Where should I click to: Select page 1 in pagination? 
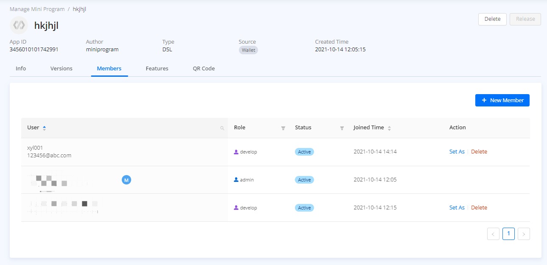(508, 234)
